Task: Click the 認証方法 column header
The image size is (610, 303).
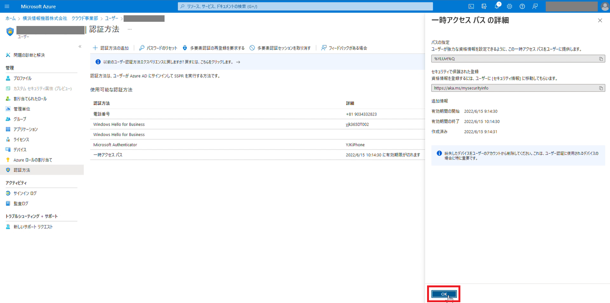Action: (101, 104)
